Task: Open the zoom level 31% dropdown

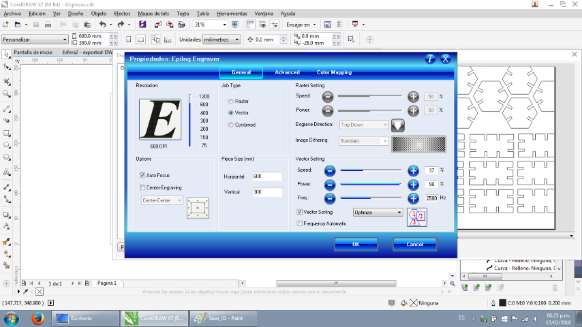Action: 224,25
